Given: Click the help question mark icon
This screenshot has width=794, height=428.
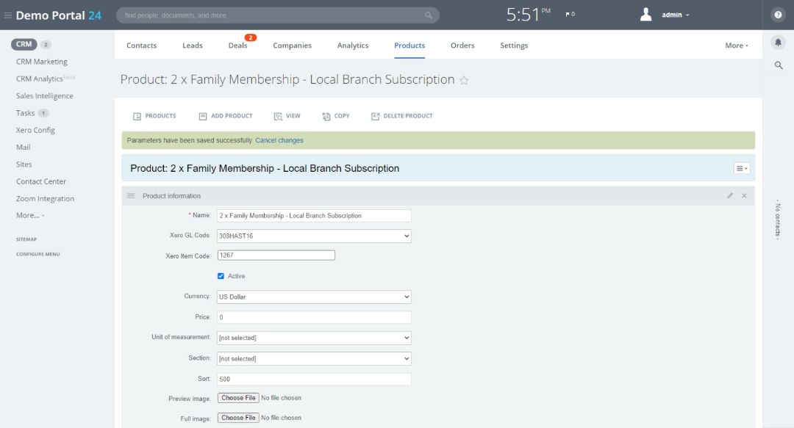Looking at the screenshot, I should [778, 15].
